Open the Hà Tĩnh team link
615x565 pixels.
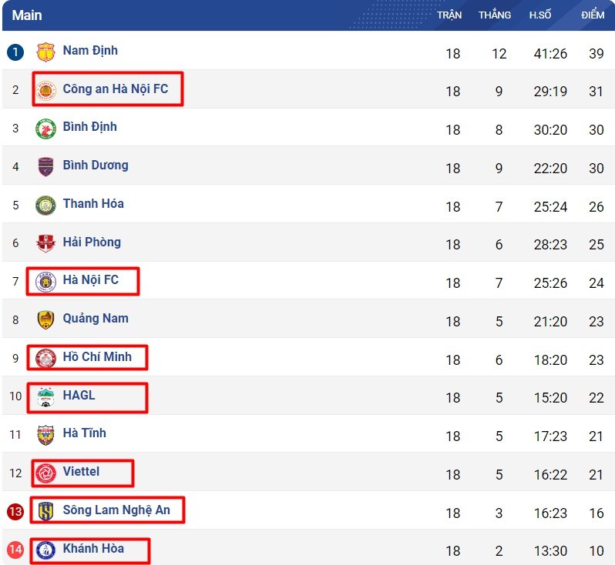[x=85, y=433]
